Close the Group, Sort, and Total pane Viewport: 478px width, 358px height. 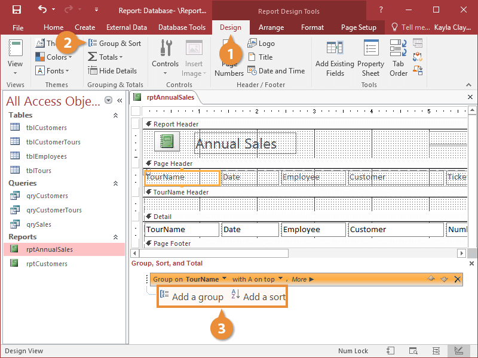(471, 263)
